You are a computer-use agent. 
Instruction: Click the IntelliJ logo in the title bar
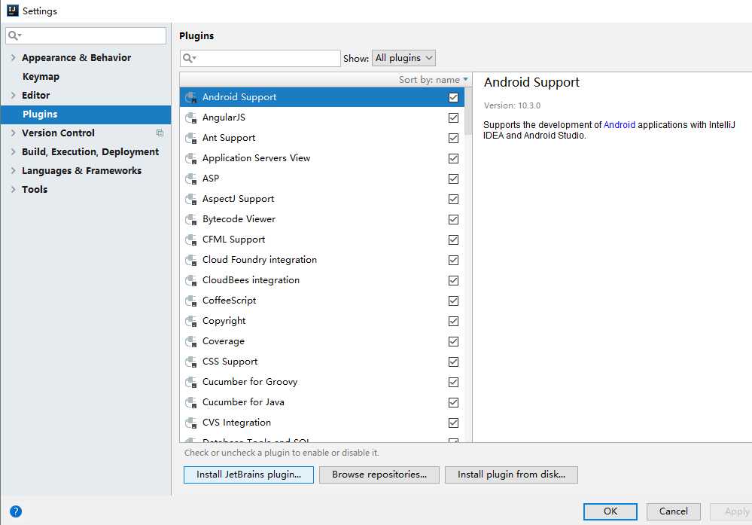coord(13,10)
